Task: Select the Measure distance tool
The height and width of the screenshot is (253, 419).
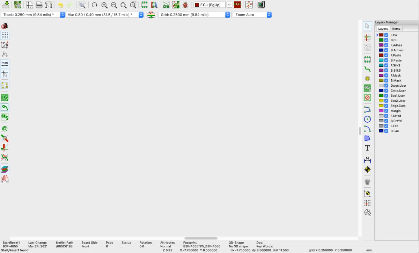Action: (367, 212)
